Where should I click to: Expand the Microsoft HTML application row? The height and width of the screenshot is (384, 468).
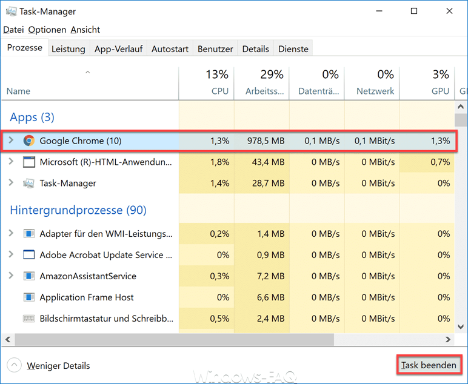(x=11, y=162)
